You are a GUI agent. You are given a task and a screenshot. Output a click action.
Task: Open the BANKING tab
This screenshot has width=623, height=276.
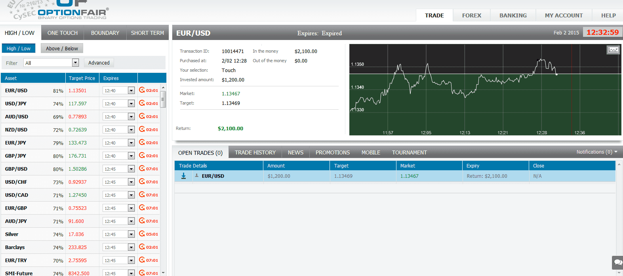[513, 15]
